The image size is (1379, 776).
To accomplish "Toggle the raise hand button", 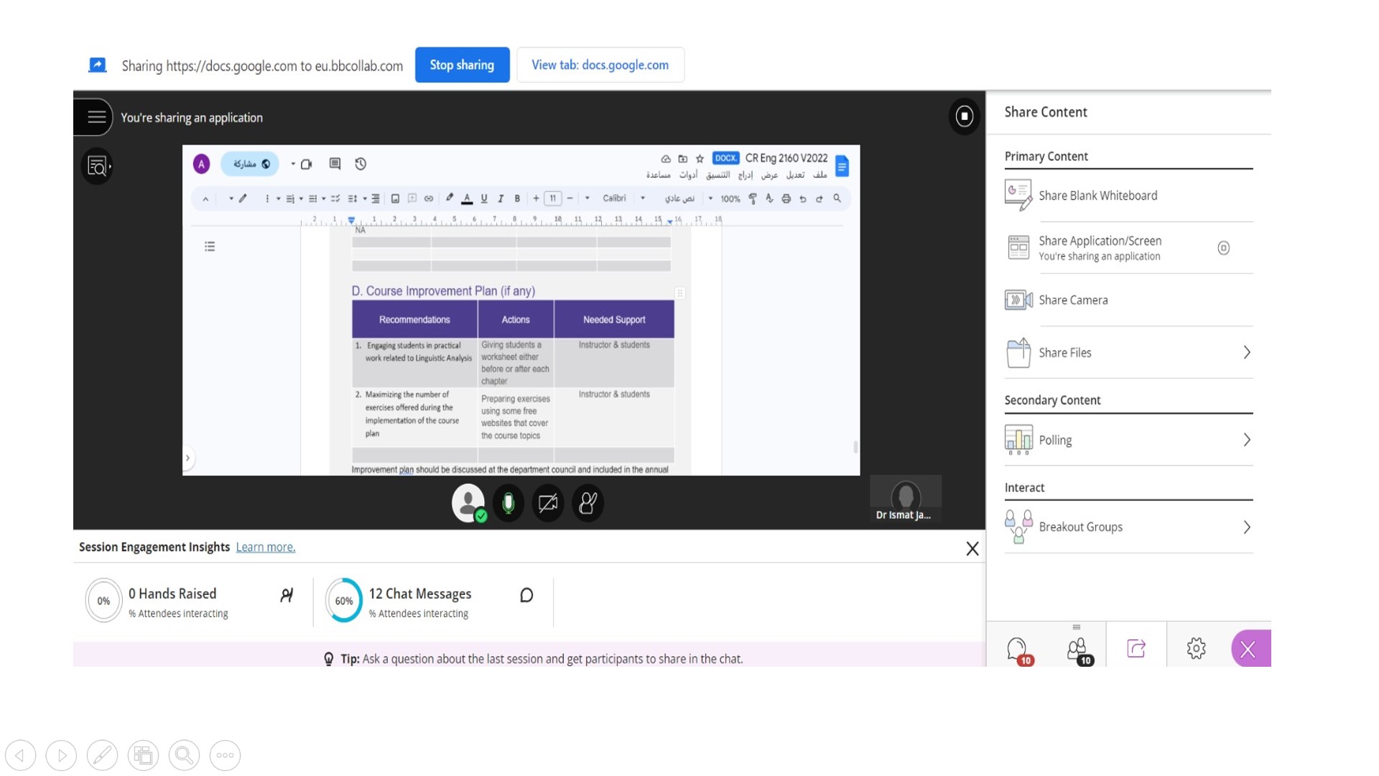I will tap(588, 503).
